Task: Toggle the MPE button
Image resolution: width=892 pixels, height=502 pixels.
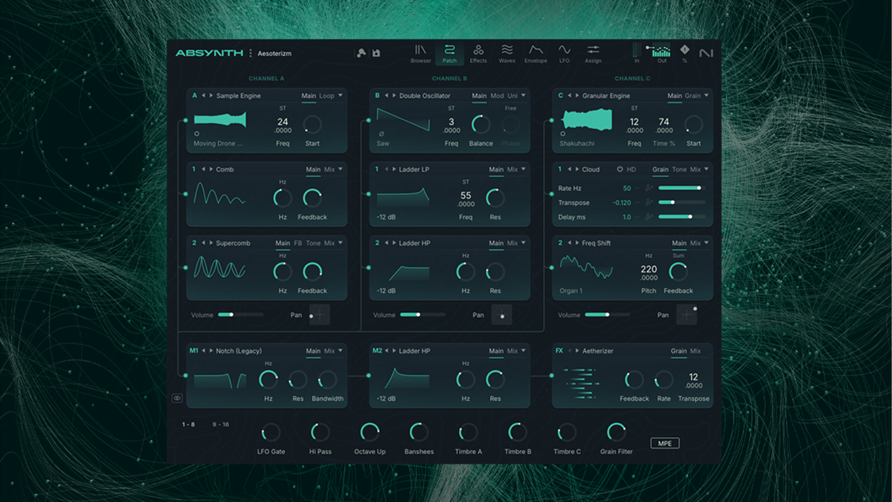Action: 665,443
